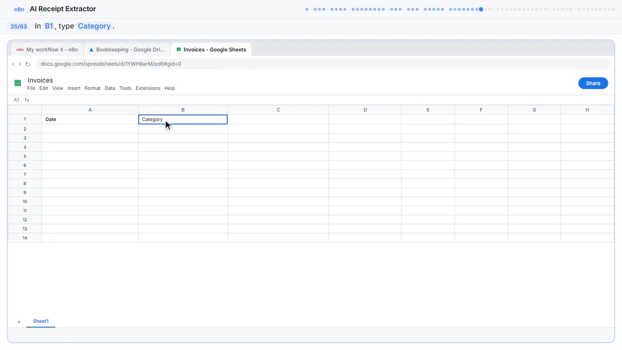Open the Edit menu
This screenshot has height=350, width=622.
(x=44, y=88)
